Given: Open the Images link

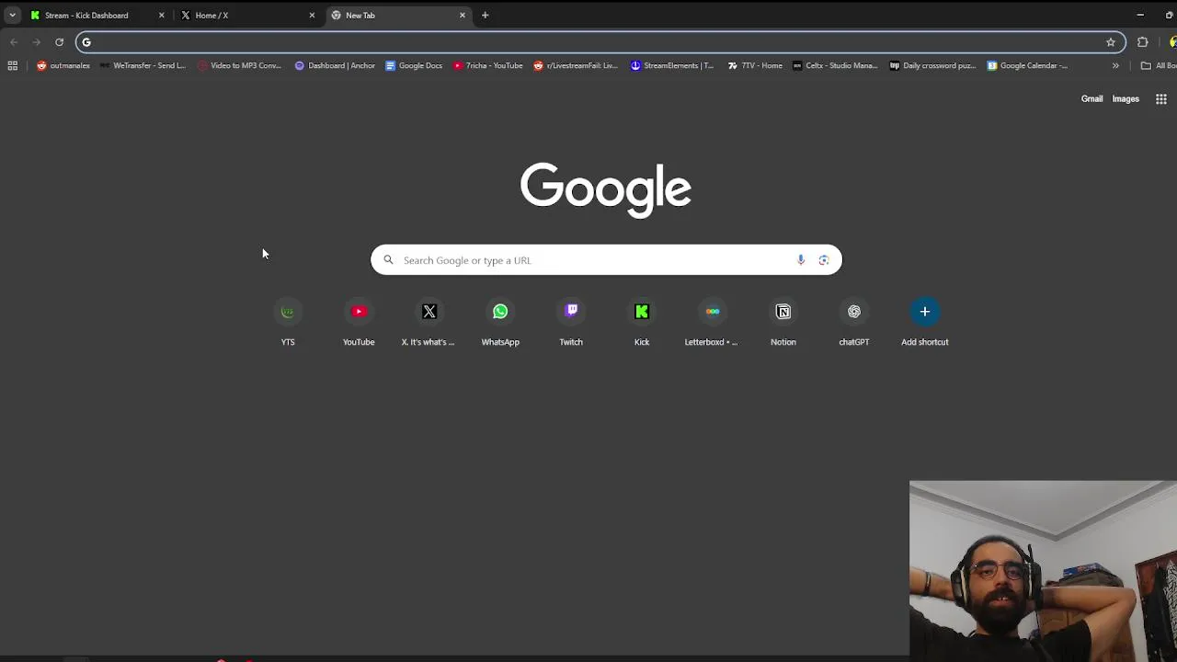Looking at the screenshot, I should 1126,99.
